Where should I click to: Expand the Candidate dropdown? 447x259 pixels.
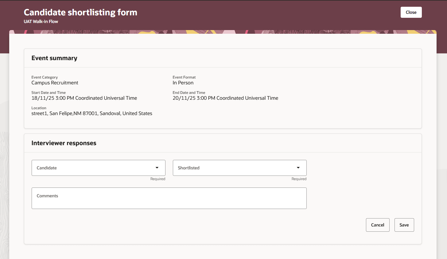point(98,168)
